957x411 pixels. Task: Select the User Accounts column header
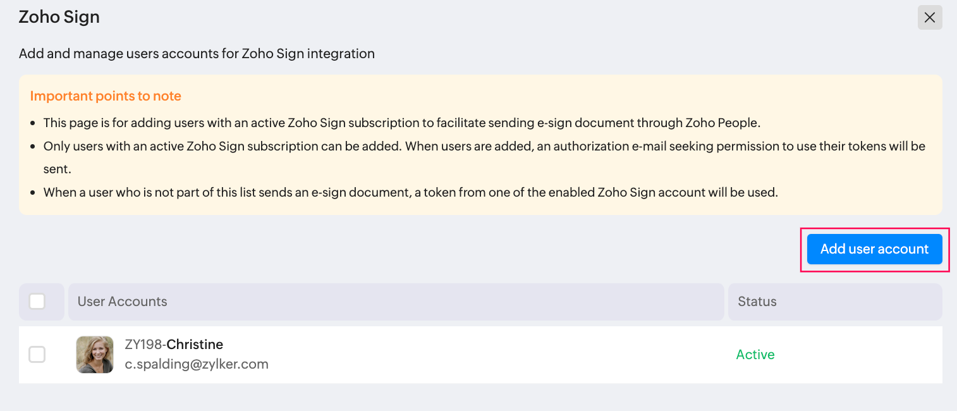[396, 302]
